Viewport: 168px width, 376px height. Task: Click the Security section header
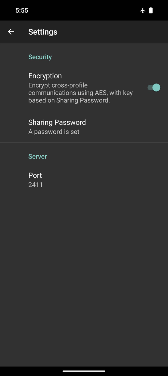(x=40, y=57)
